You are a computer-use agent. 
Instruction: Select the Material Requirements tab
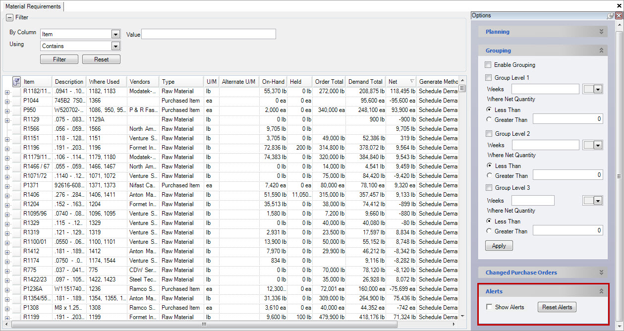tap(33, 6)
